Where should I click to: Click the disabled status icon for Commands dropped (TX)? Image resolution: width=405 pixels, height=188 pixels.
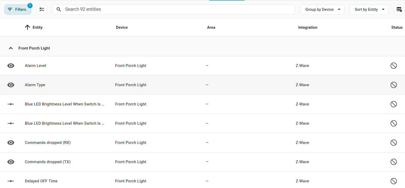click(x=393, y=162)
